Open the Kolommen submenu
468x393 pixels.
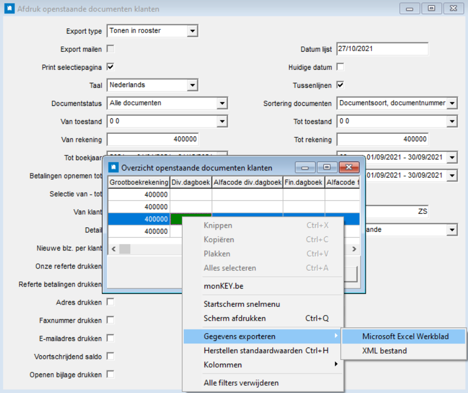pos(262,365)
